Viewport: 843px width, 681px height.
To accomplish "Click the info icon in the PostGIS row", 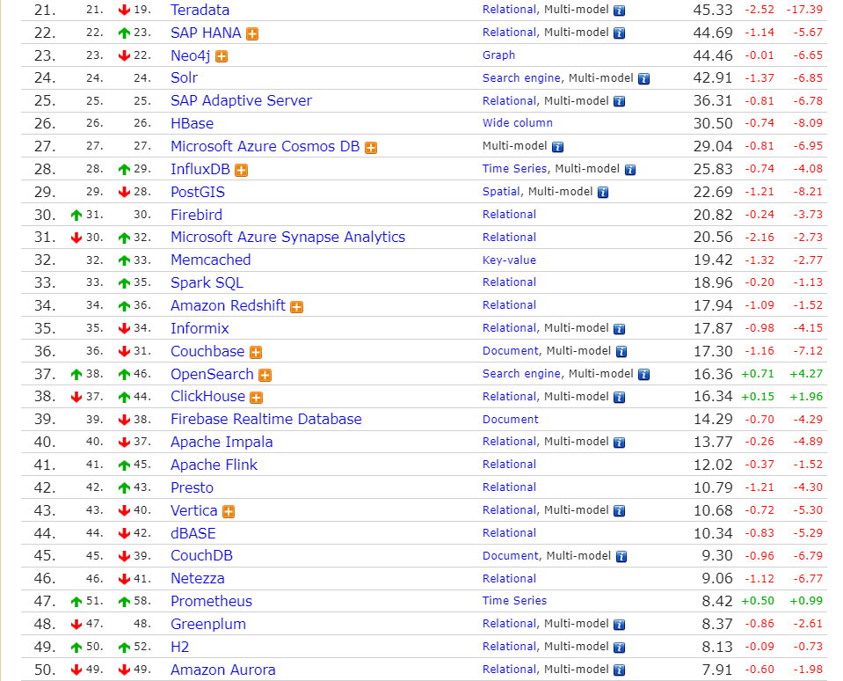I will pyautogui.click(x=603, y=192).
